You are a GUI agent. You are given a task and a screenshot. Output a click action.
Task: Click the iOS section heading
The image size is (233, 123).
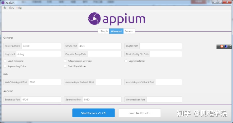click(x=6, y=74)
